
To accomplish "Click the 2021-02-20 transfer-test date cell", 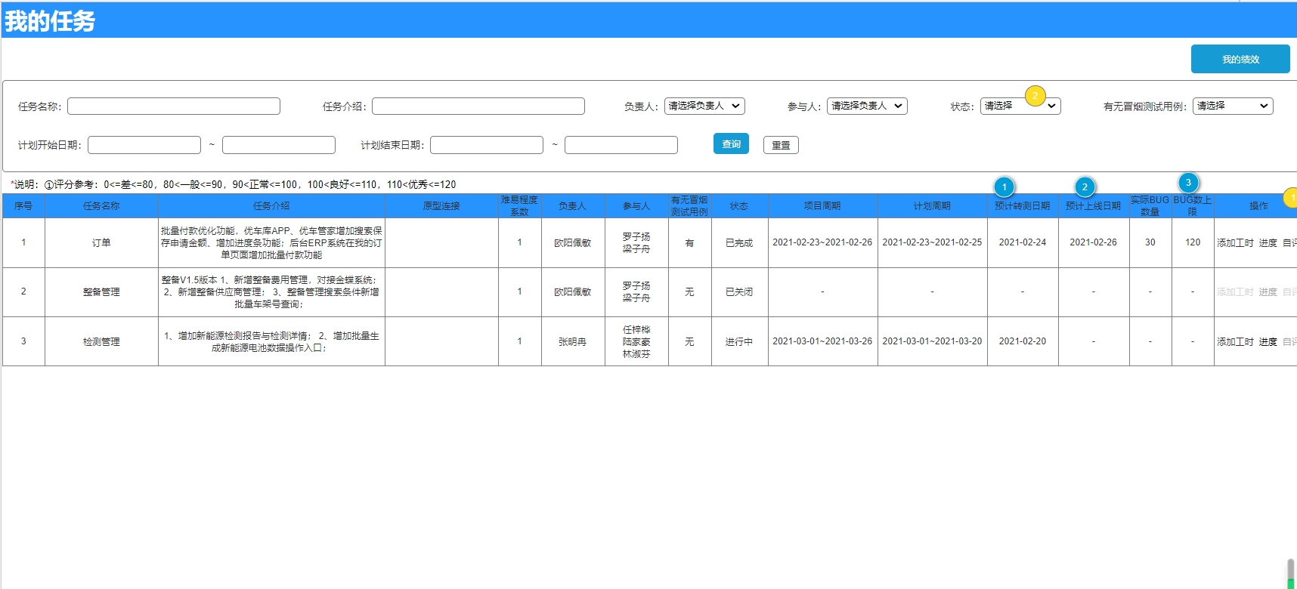I will [x=1023, y=341].
